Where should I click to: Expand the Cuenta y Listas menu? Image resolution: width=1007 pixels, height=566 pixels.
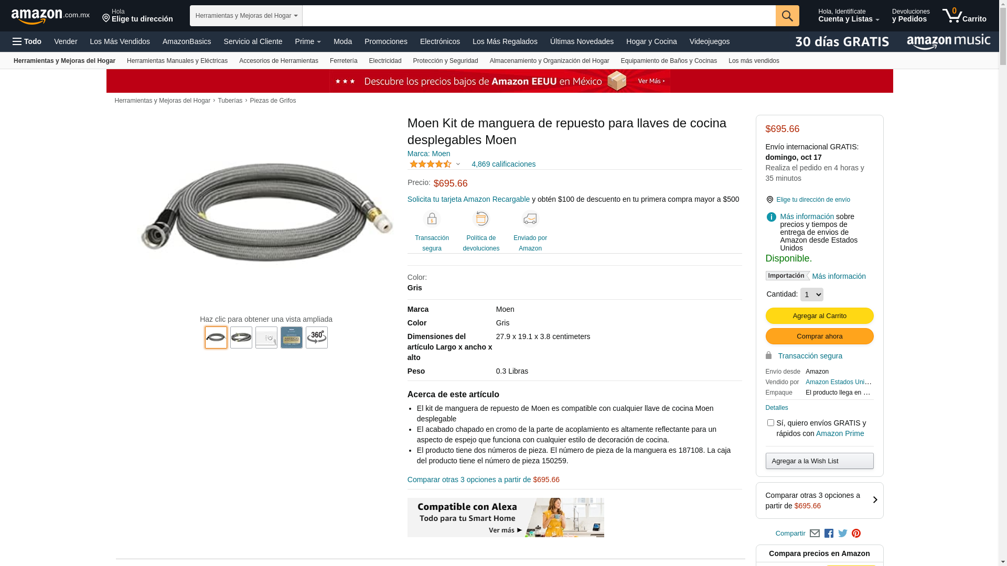click(849, 16)
